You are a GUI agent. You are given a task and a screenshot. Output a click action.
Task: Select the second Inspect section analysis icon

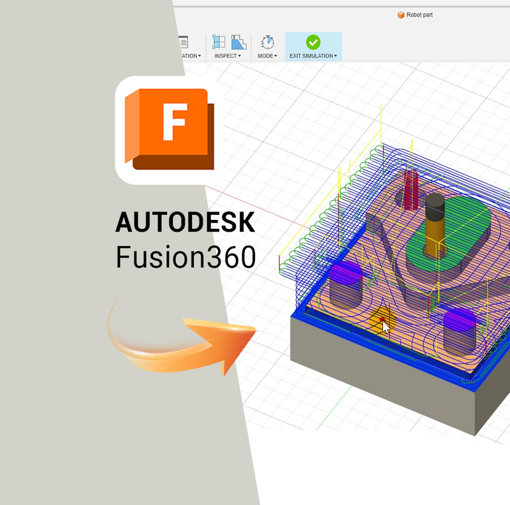tap(238, 42)
